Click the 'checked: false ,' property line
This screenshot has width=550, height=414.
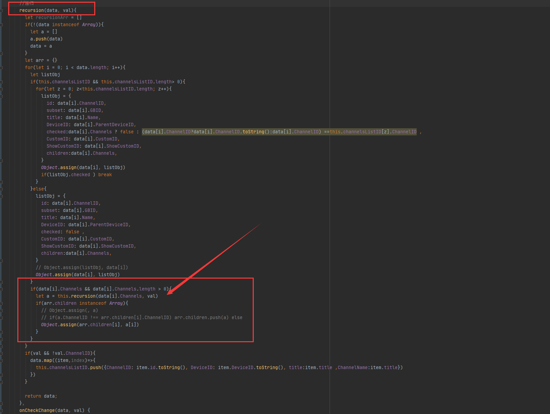click(63, 232)
